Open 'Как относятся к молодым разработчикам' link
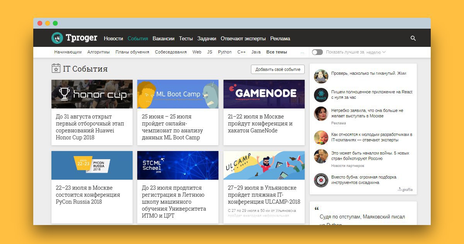Viewport: 464px width, 244px height. [x=372, y=137]
